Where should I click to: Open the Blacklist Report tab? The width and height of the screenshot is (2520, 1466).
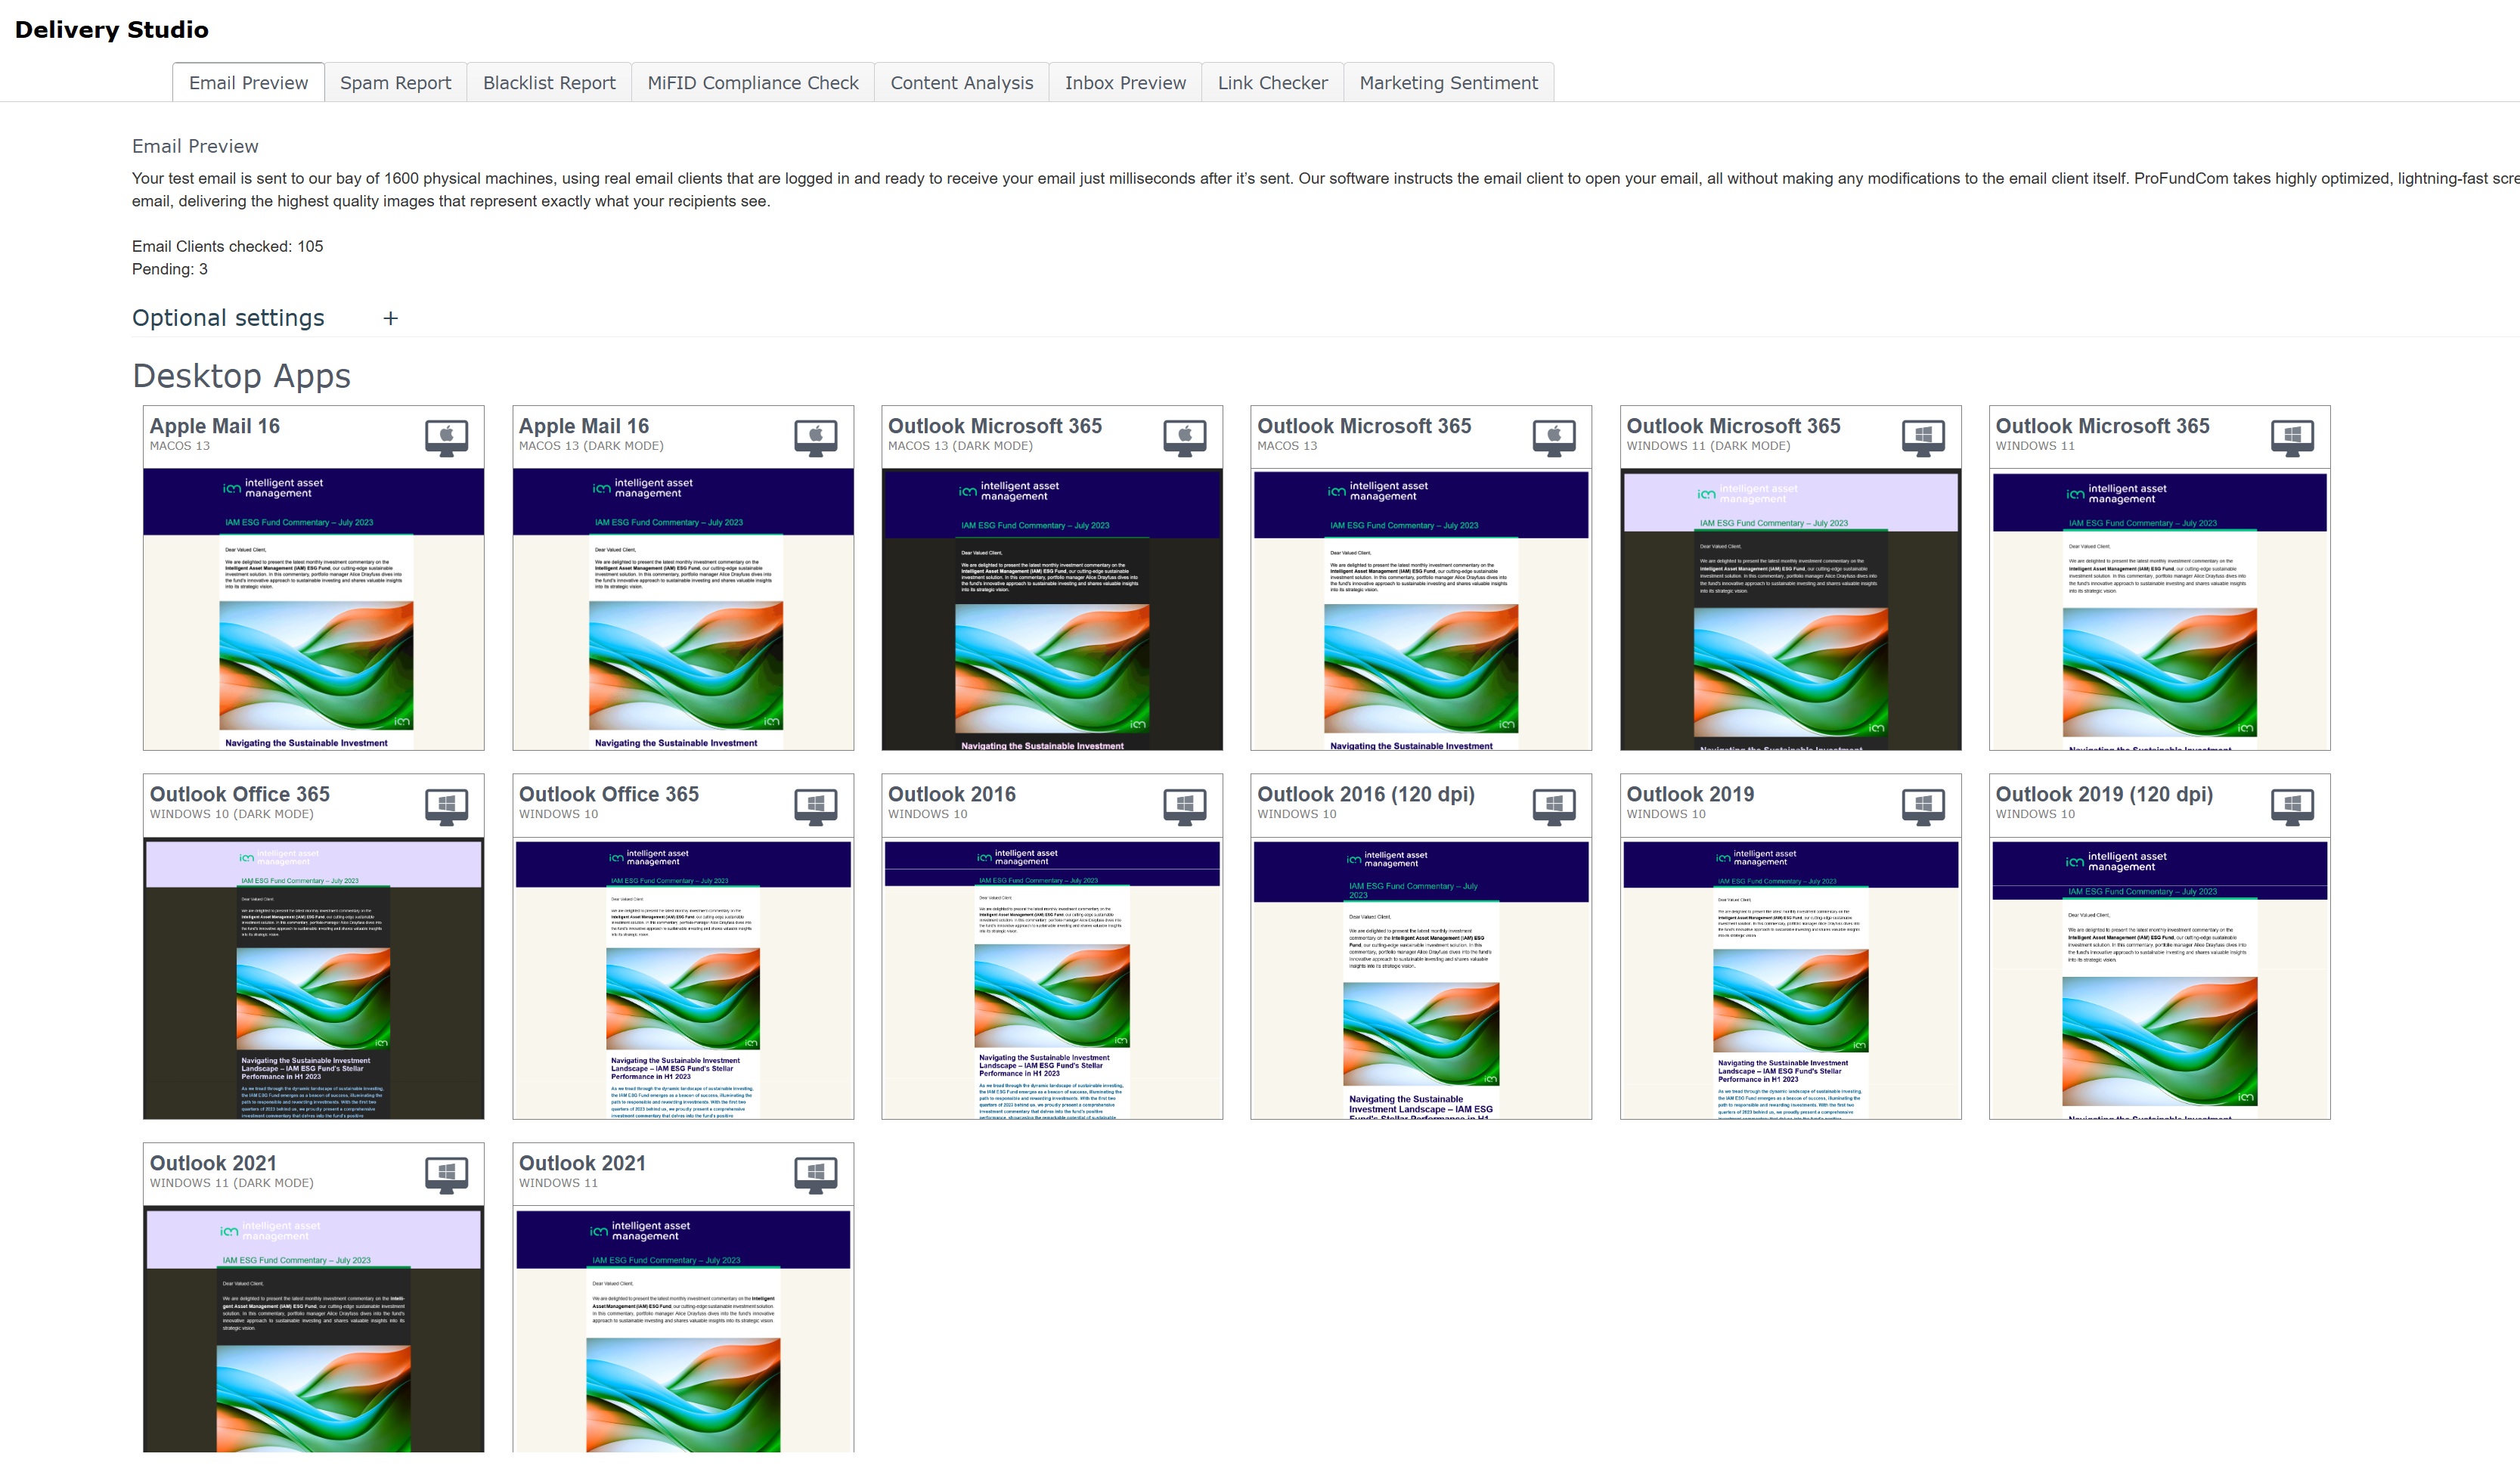(x=549, y=83)
